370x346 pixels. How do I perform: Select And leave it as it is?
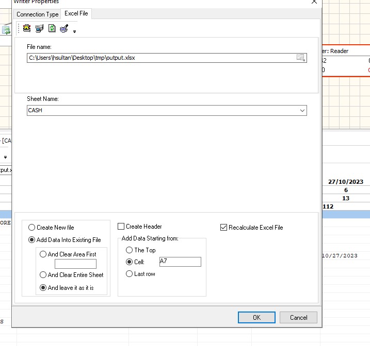pos(67,288)
